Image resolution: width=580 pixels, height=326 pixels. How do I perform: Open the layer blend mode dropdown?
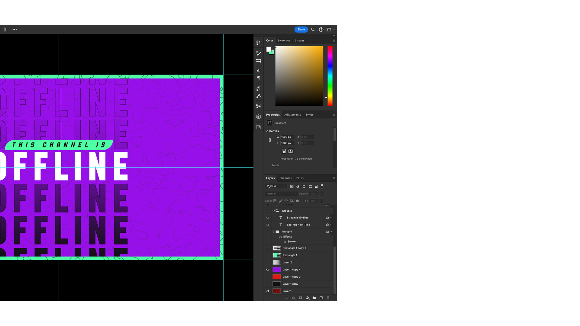click(x=281, y=193)
